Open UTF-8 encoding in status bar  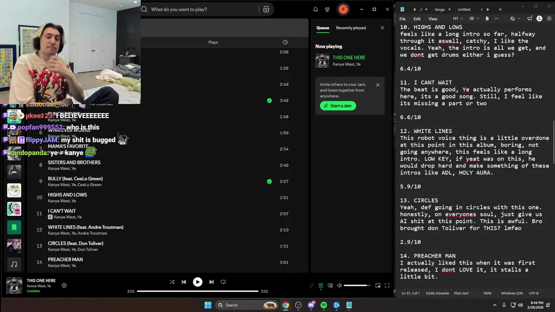pos(534,293)
